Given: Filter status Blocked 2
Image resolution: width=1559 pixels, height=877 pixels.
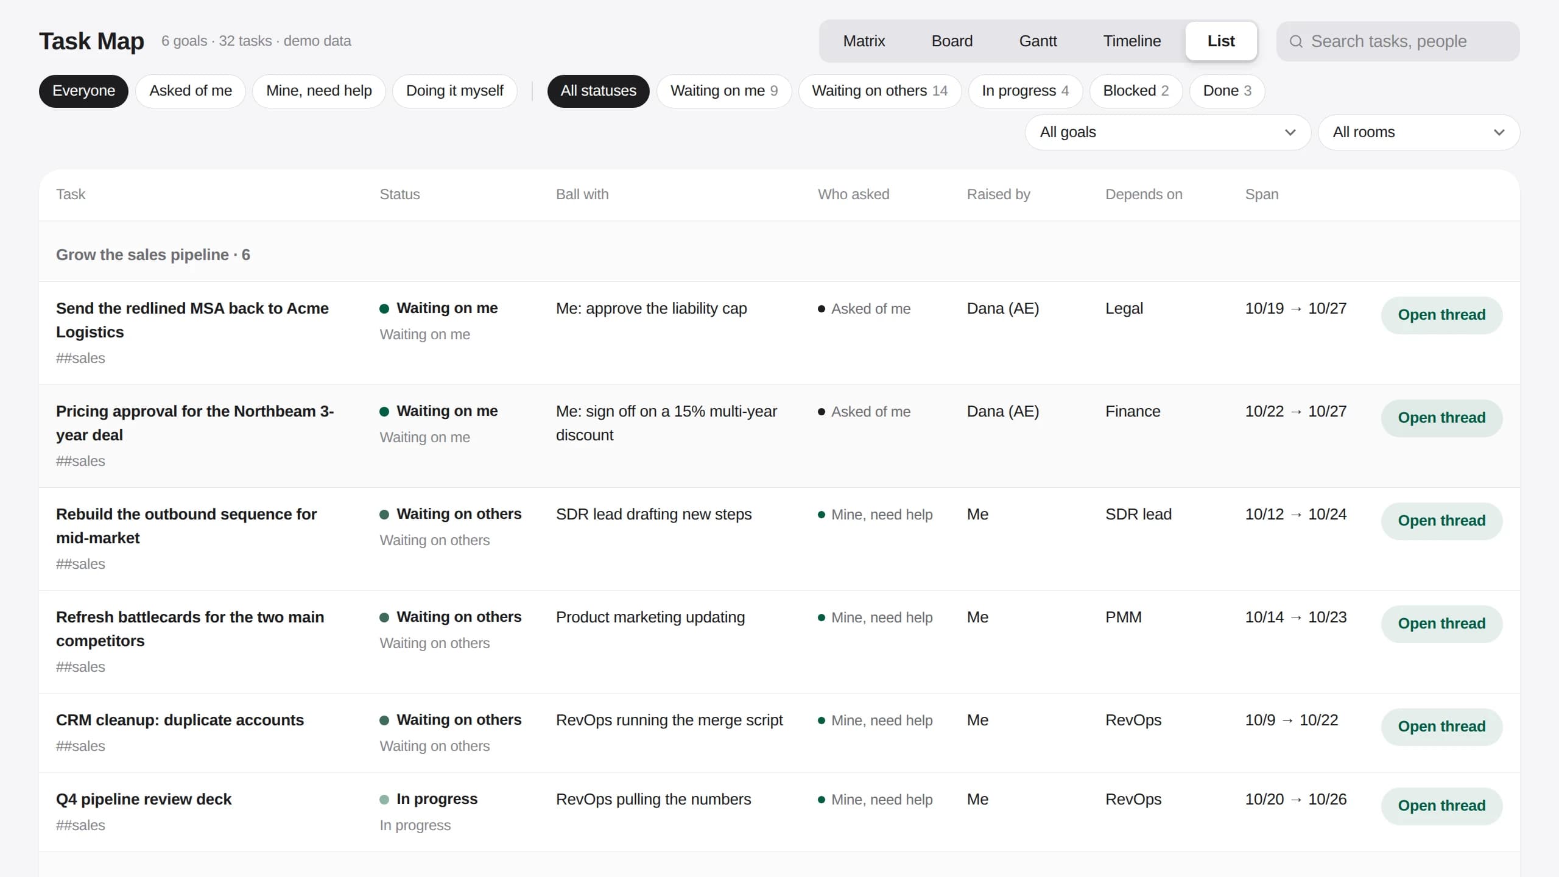Looking at the screenshot, I should (x=1136, y=91).
